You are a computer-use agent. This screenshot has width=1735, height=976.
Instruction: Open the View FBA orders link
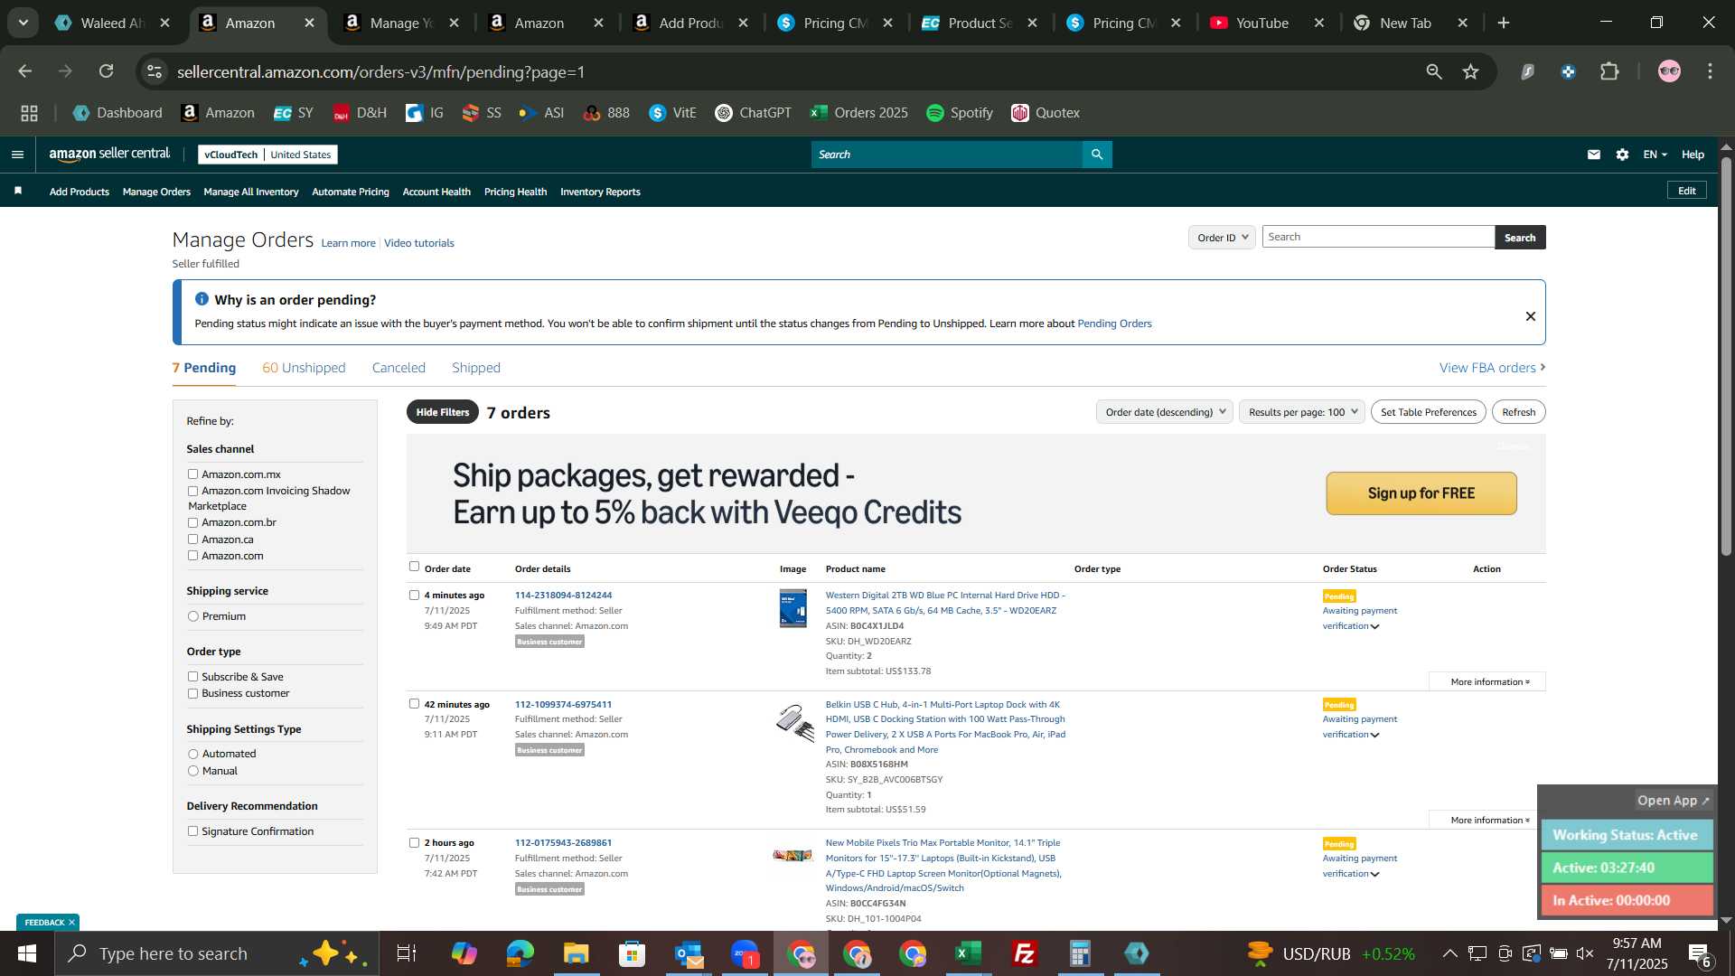tap(1493, 368)
